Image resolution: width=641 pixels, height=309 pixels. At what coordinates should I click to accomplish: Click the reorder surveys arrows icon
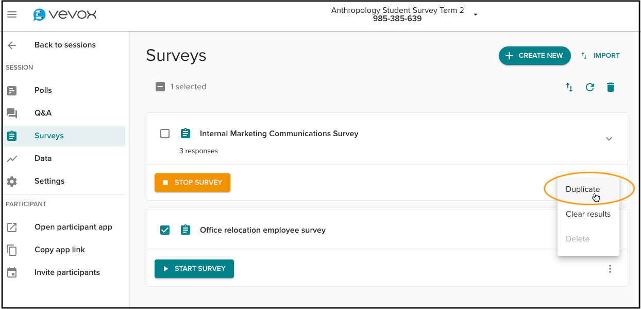coord(569,87)
